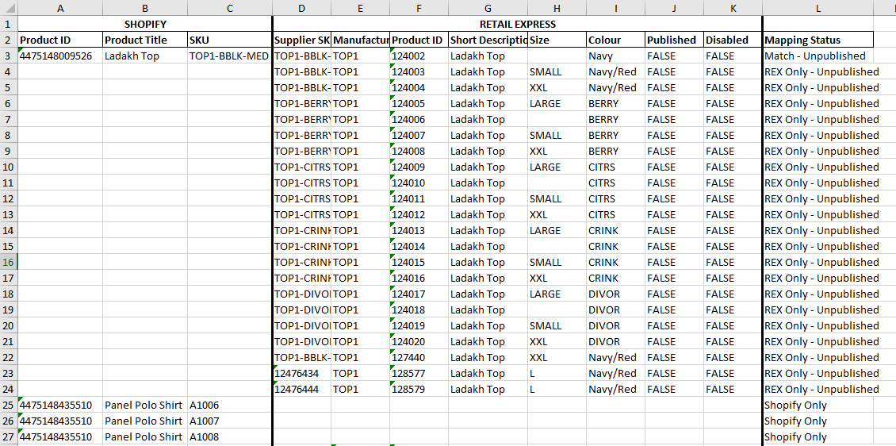Select the SKU header in column C

[230, 40]
